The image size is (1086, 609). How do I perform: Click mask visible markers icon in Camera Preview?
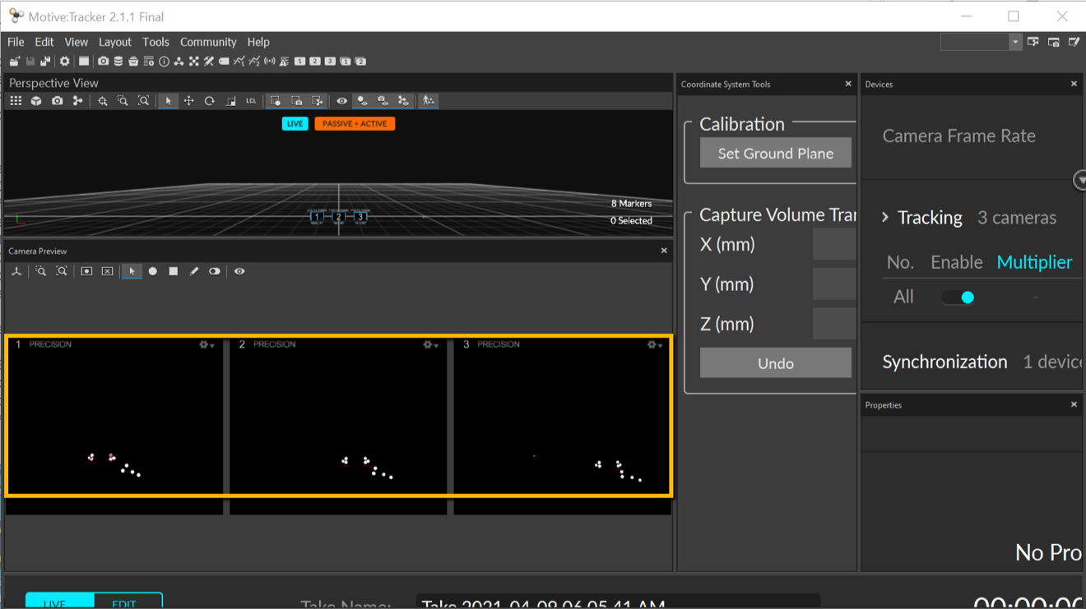pyautogui.click(x=86, y=271)
